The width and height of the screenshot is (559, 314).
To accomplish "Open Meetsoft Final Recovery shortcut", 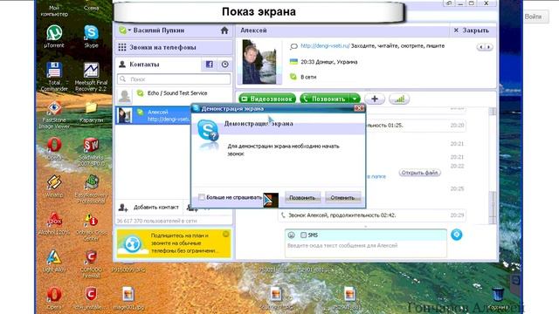I will tap(91, 76).
